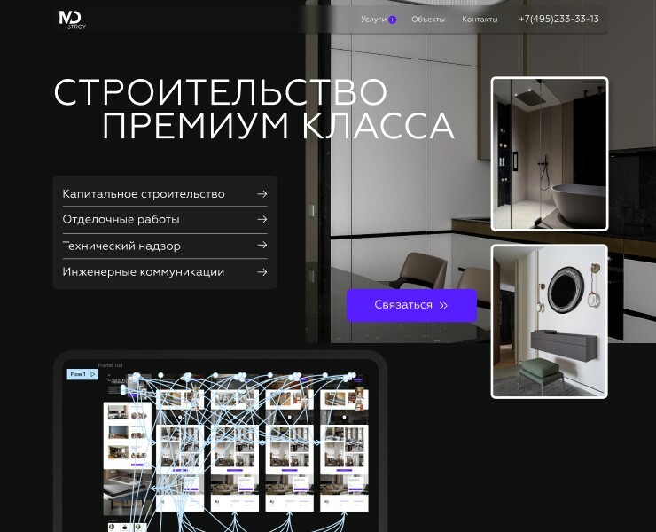This screenshot has width=656, height=532.
Task: Click arrow next to Инженерные коммуникации
Action: 262,272
